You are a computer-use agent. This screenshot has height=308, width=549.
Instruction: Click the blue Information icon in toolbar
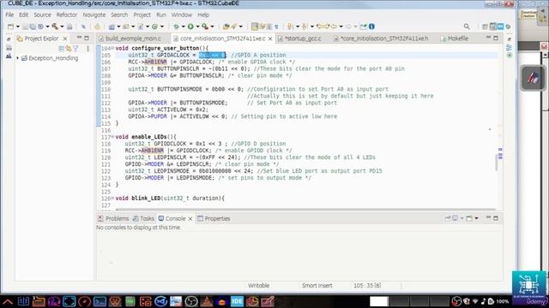pos(371,27)
